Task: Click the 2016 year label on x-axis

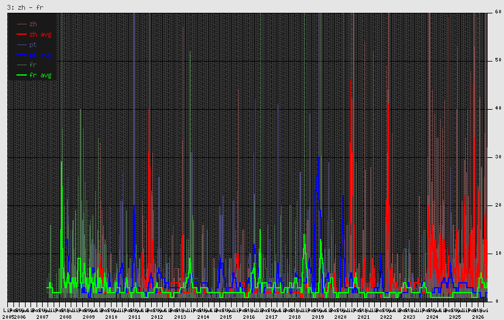Action: tap(249, 317)
